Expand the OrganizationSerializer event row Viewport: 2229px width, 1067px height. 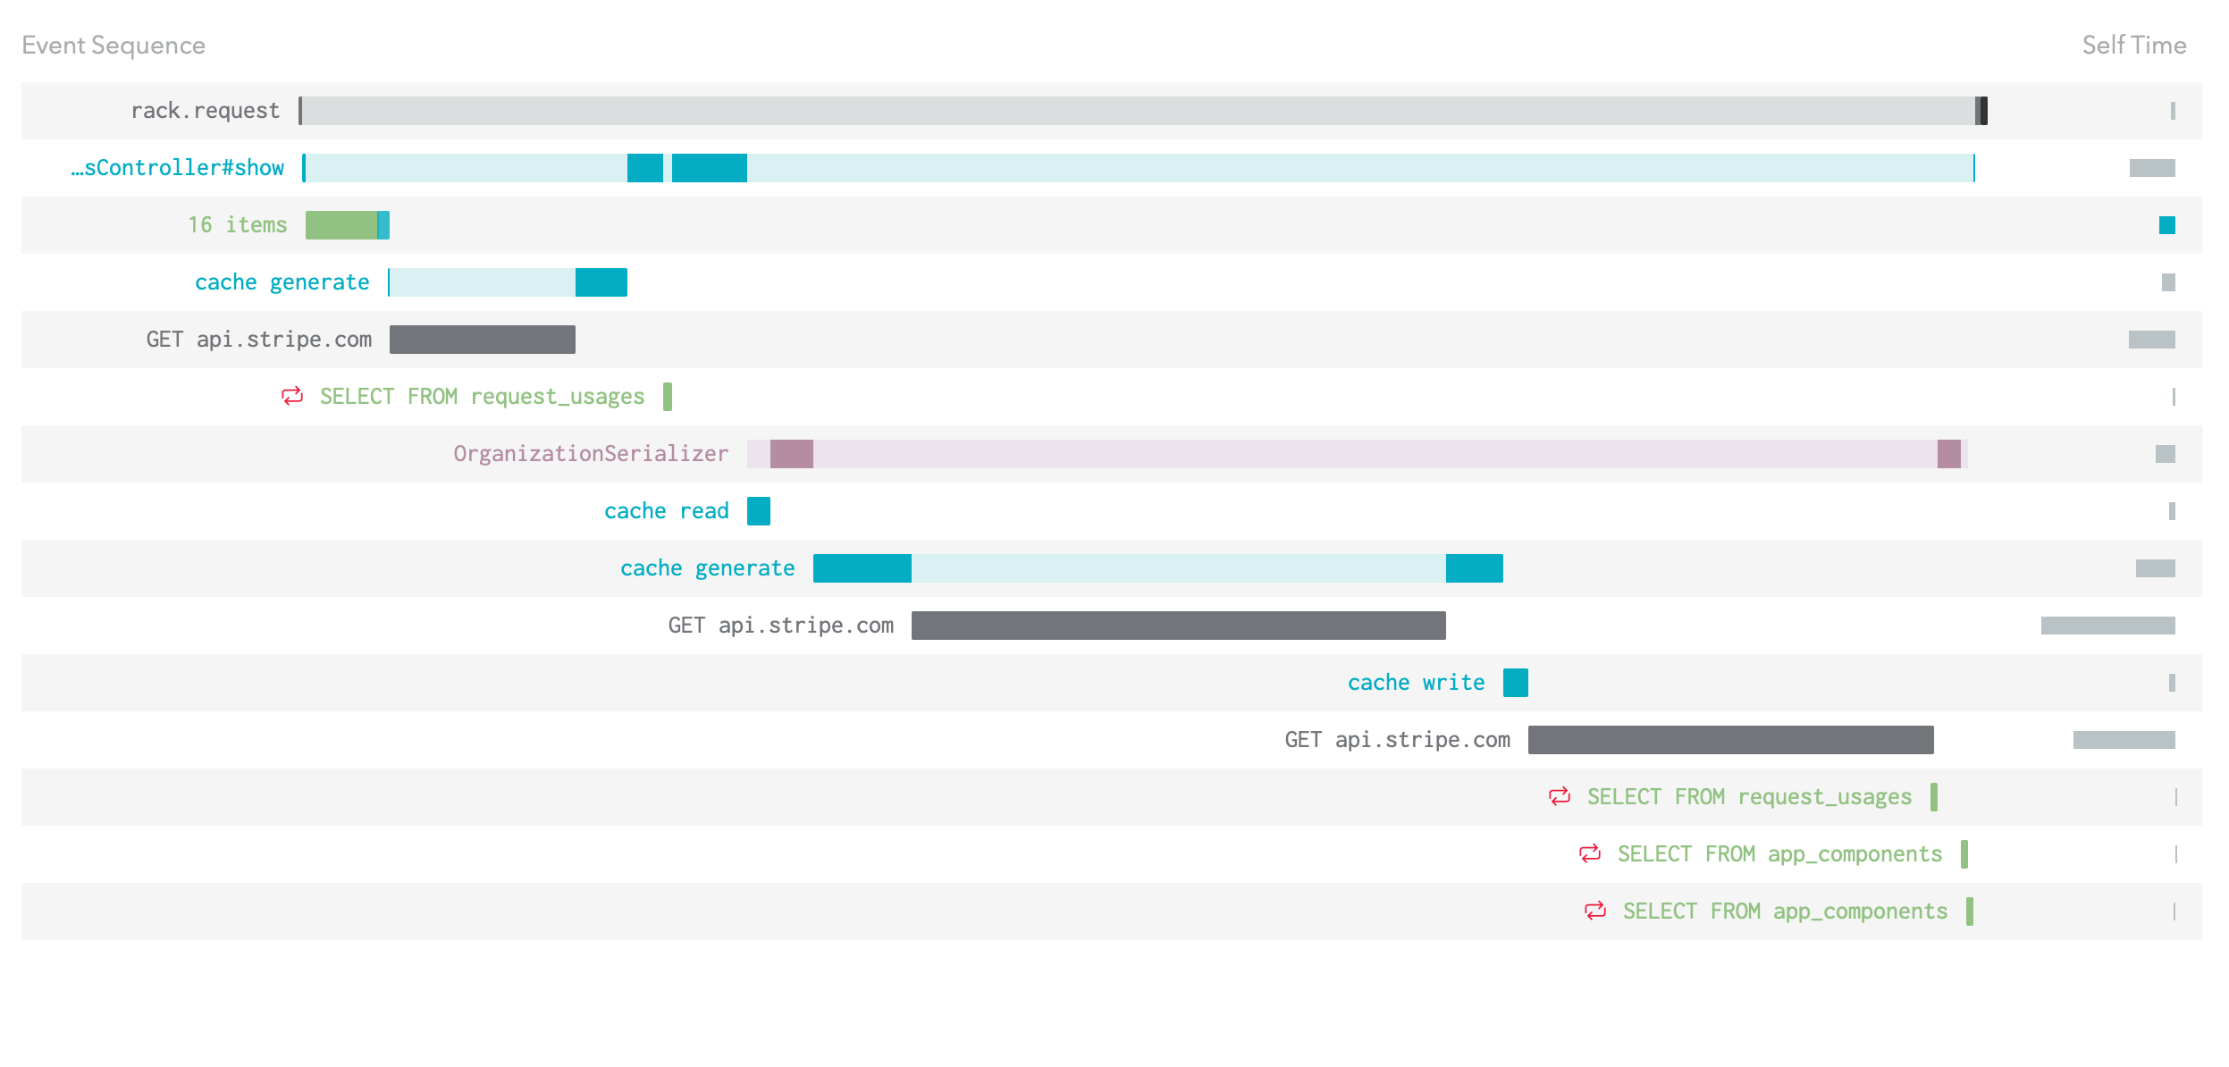590,453
